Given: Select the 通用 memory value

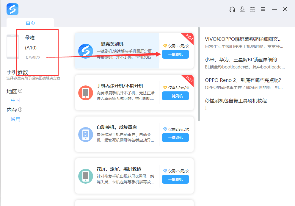Looking at the screenshot, I should click(15, 119).
